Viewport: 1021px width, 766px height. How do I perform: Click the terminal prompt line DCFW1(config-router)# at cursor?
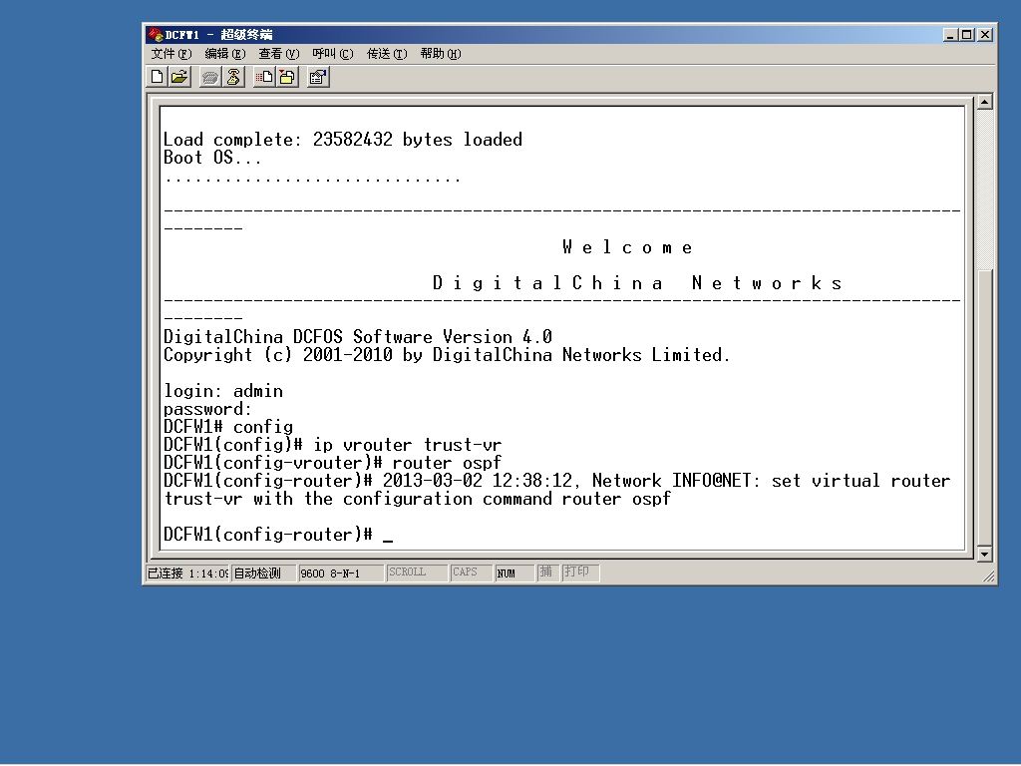click(278, 535)
